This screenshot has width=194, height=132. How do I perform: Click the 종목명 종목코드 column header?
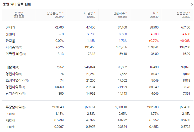point(19,15)
